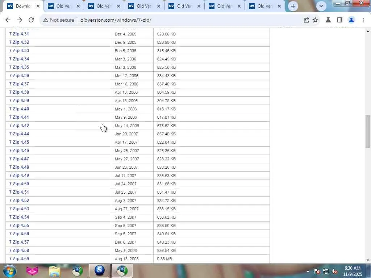Open the 7 Zip 4.55 link
Screen dimensions: 371x278
pyautogui.click(x=19, y=225)
